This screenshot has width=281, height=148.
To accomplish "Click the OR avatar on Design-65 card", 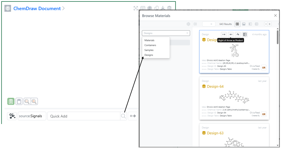I will click(x=264, y=68).
